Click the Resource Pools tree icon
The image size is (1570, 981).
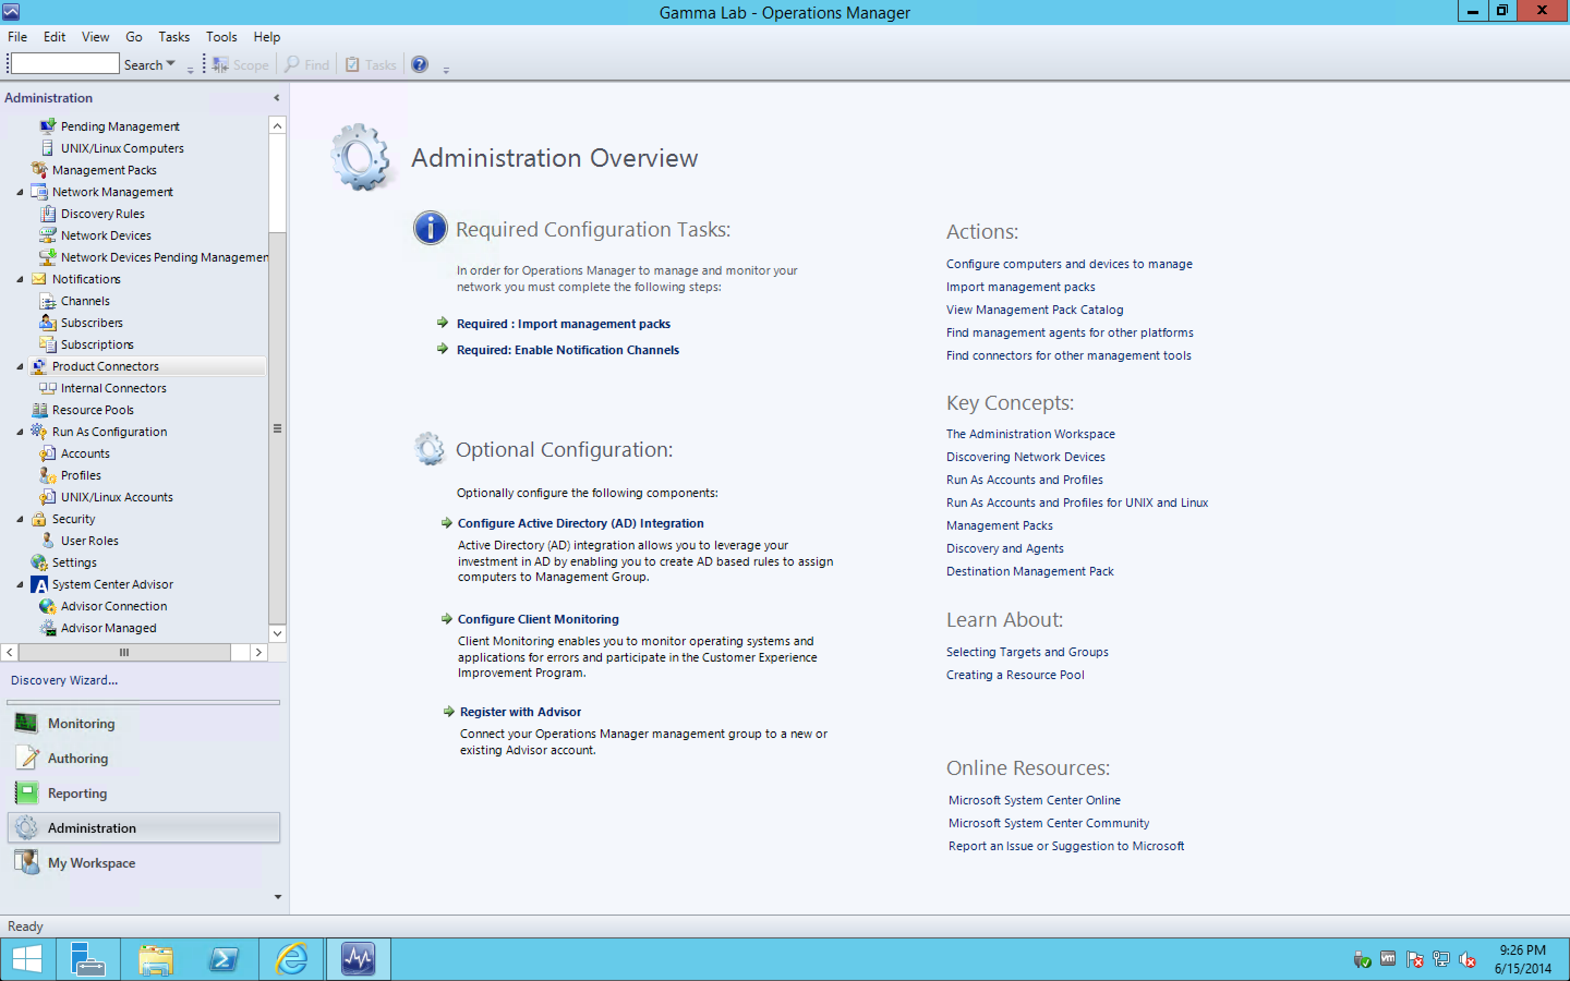point(39,410)
